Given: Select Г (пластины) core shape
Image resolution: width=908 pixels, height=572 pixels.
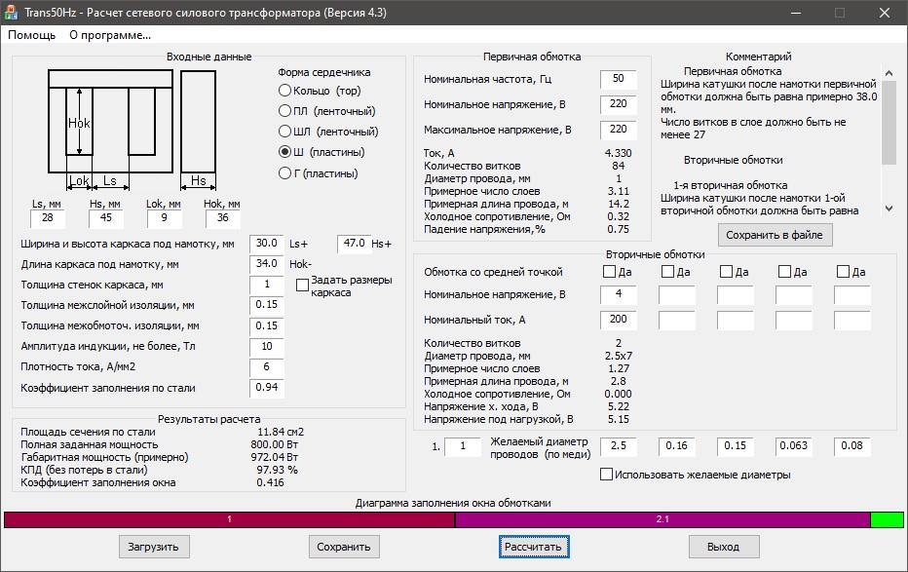Looking at the screenshot, I should [318, 173].
